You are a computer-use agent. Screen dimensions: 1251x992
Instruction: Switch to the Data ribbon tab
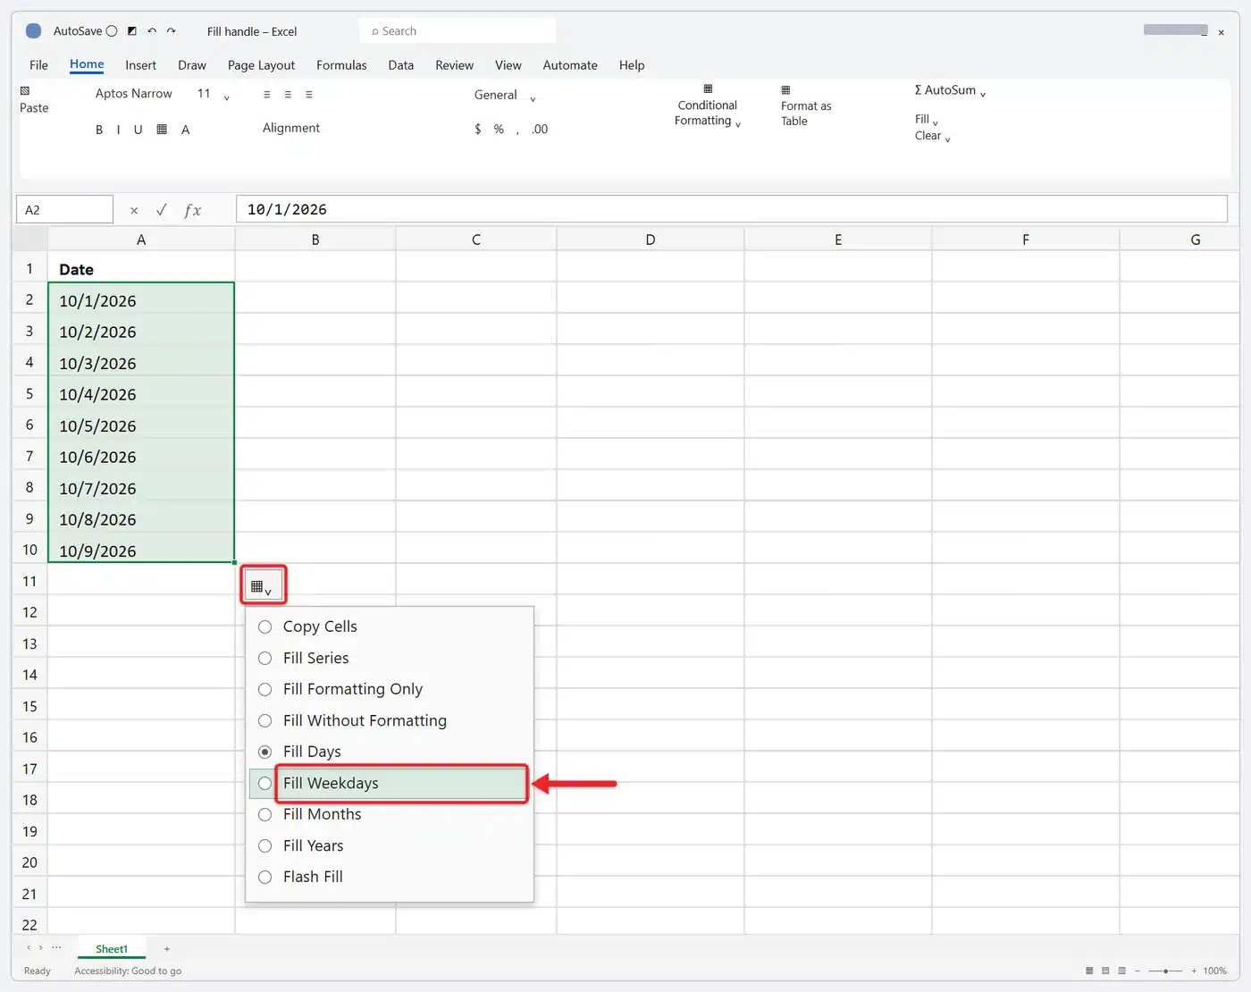point(401,65)
